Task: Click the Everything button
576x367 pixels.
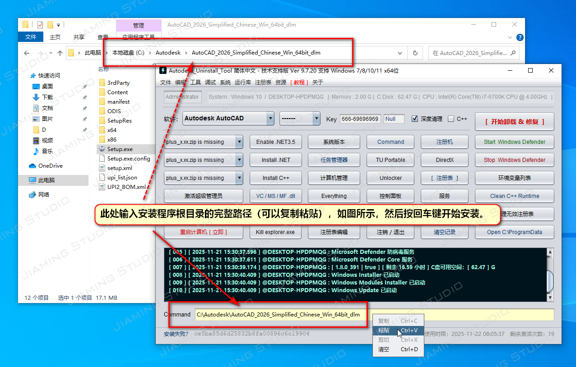Action: (x=334, y=196)
